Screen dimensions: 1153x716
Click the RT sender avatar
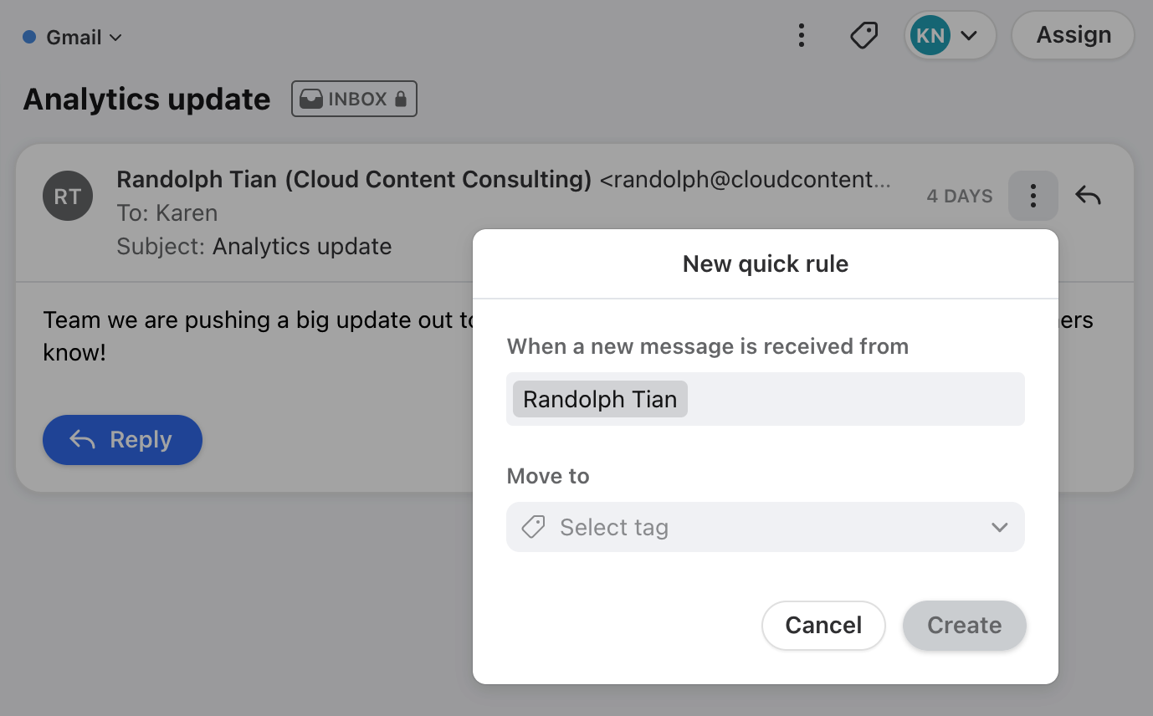(x=68, y=197)
